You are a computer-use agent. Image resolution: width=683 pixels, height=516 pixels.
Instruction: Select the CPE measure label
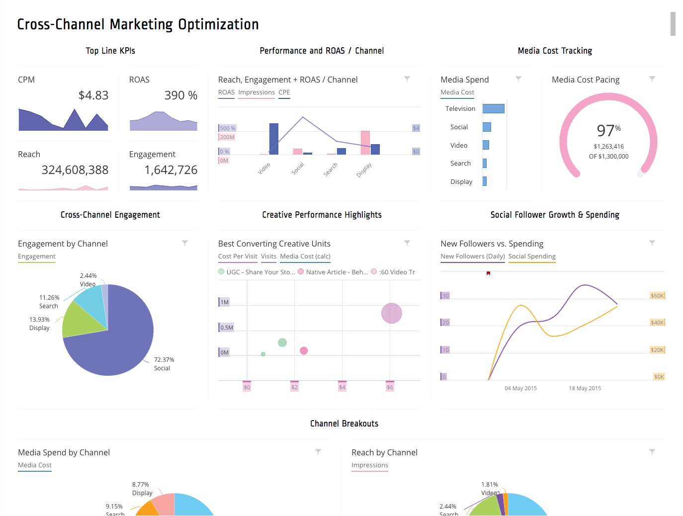coord(284,92)
